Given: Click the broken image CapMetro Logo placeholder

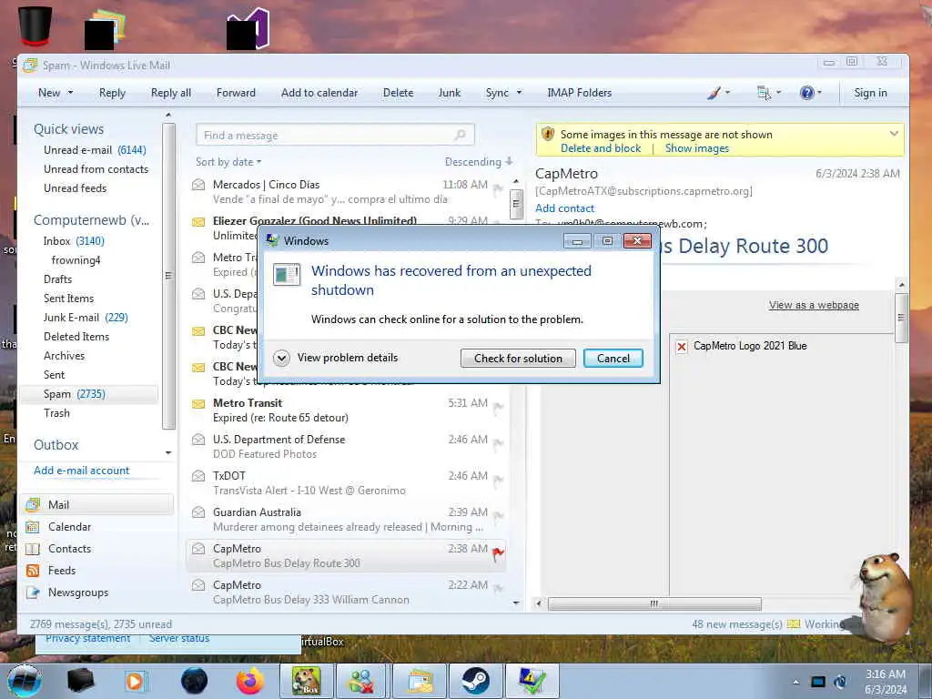Looking at the screenshot, I should point(682,347).
